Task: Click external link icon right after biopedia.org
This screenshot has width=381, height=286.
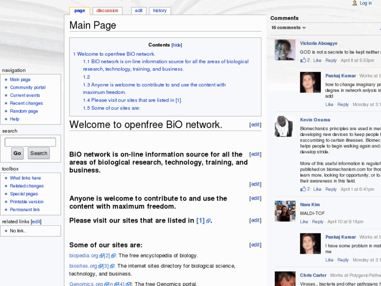Action: [101, 256]
